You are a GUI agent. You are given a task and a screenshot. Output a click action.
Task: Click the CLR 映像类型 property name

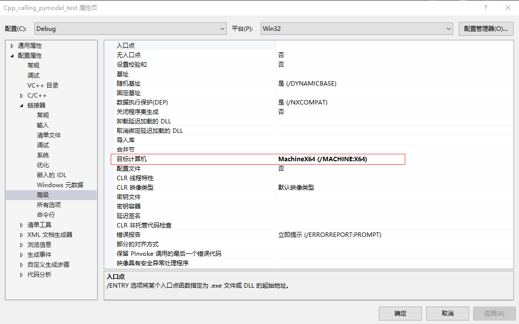[135, 188]
